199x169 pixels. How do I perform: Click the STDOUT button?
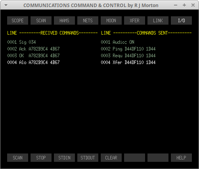(x=88, y=158)
